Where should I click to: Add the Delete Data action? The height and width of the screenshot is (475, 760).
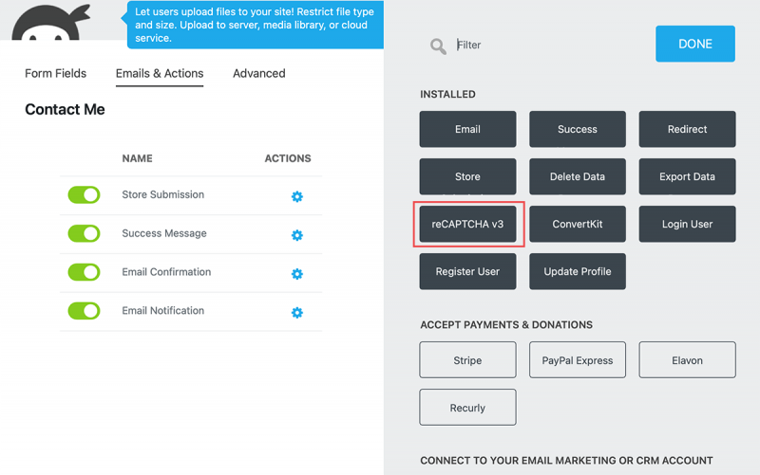(578, 176)
